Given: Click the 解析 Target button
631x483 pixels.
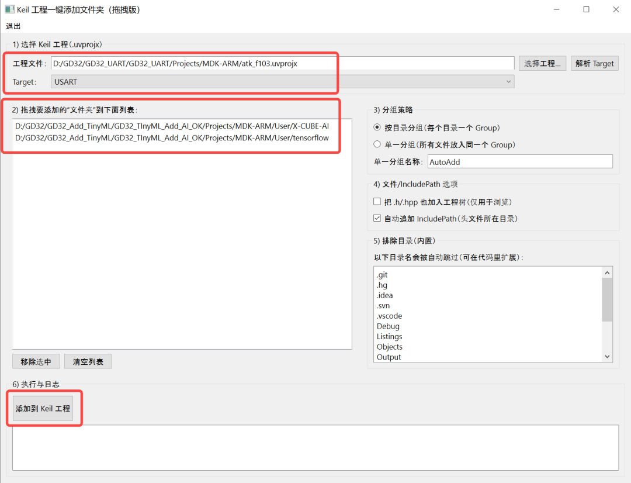Looking at the screenshot, I should tap(594, 63).
